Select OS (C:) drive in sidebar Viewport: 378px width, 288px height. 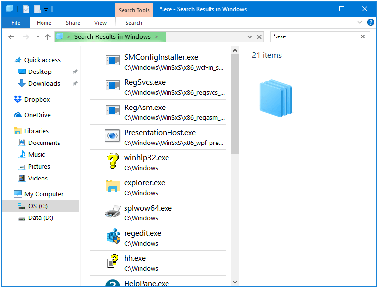pyautogui.click(x=41, y=206)
